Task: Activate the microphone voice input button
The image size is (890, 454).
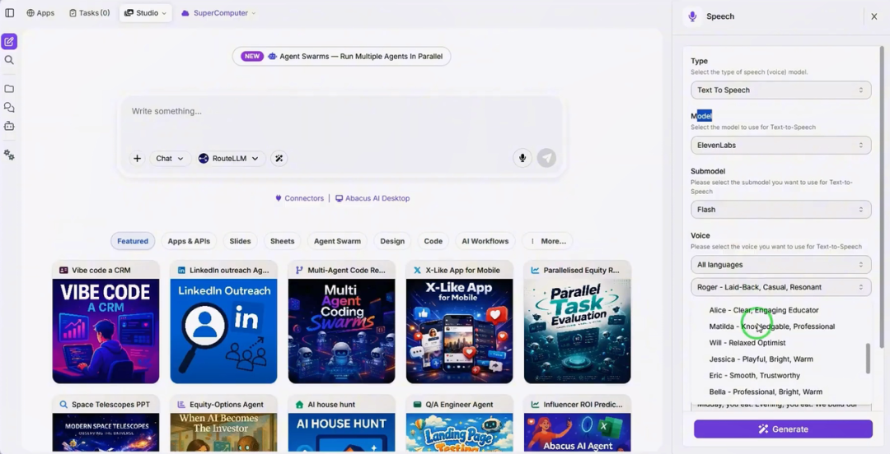Action: [522, 158]
